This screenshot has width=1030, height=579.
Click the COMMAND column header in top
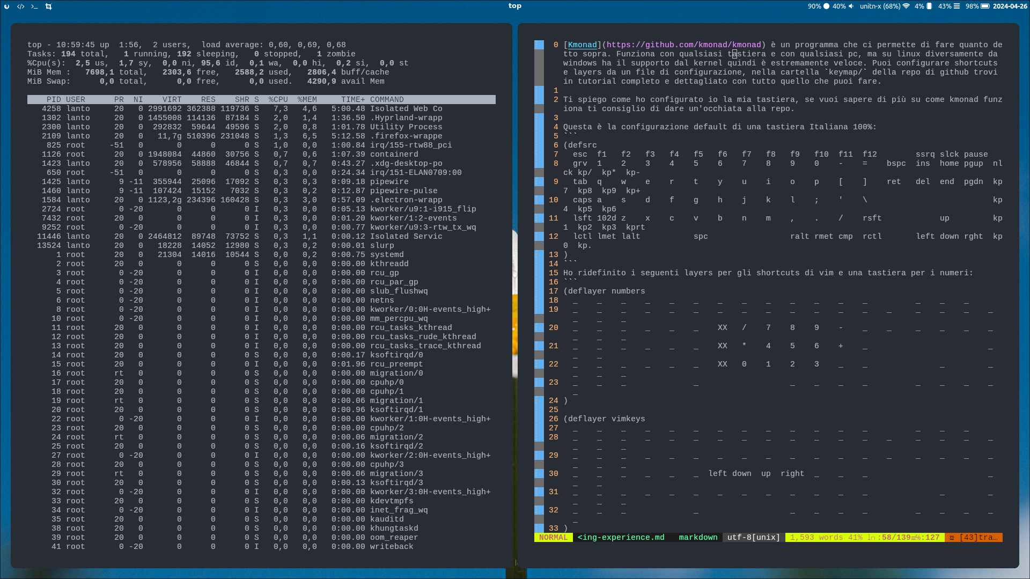(386, 100)
